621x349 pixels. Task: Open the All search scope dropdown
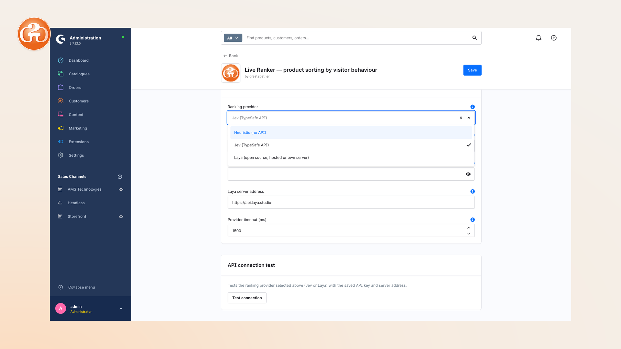click(233, 38)
